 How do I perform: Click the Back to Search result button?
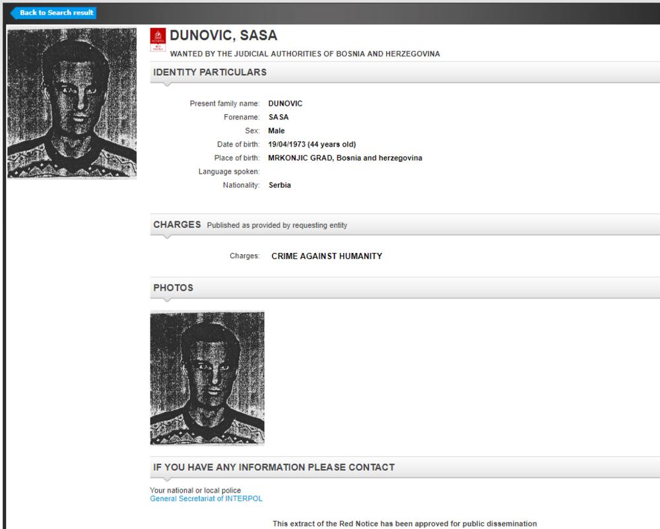[55, 13]
